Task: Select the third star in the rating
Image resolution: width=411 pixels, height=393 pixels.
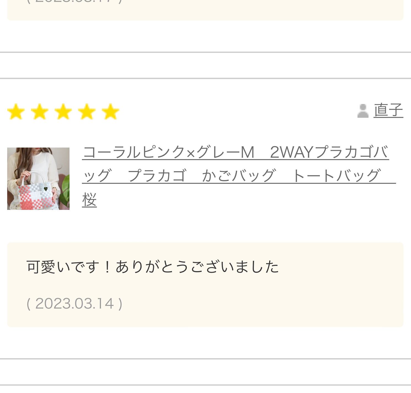Action: pos(63,112)
